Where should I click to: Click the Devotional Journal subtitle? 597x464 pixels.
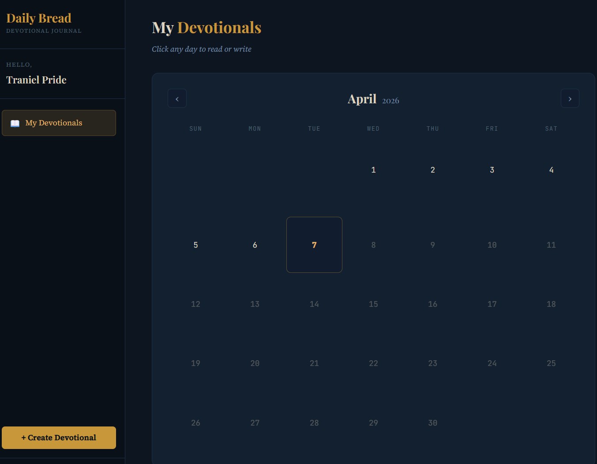tap(44, 31)
